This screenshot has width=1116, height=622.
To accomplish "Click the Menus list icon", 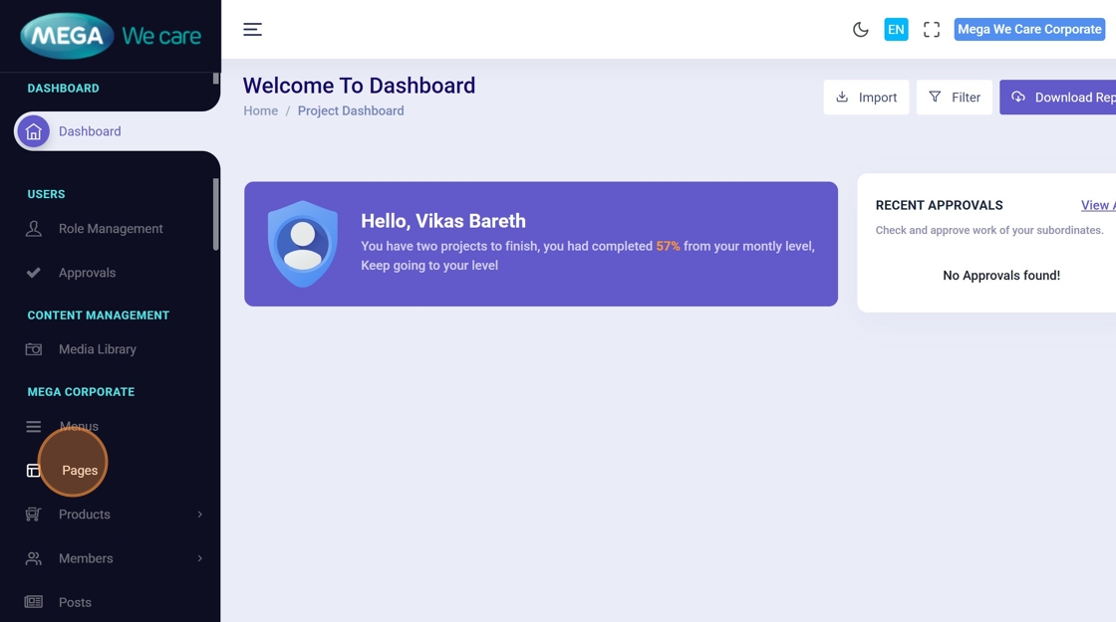I will pyautogui.click(x=33, y=427).
